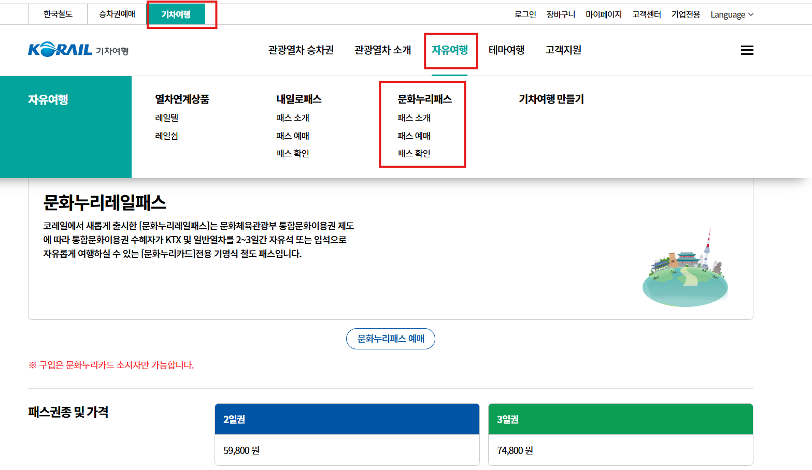This screenshot has width=812, height=470.
Task: Open 고객센터 in the top bar
Action: click(x=647, y=14)
